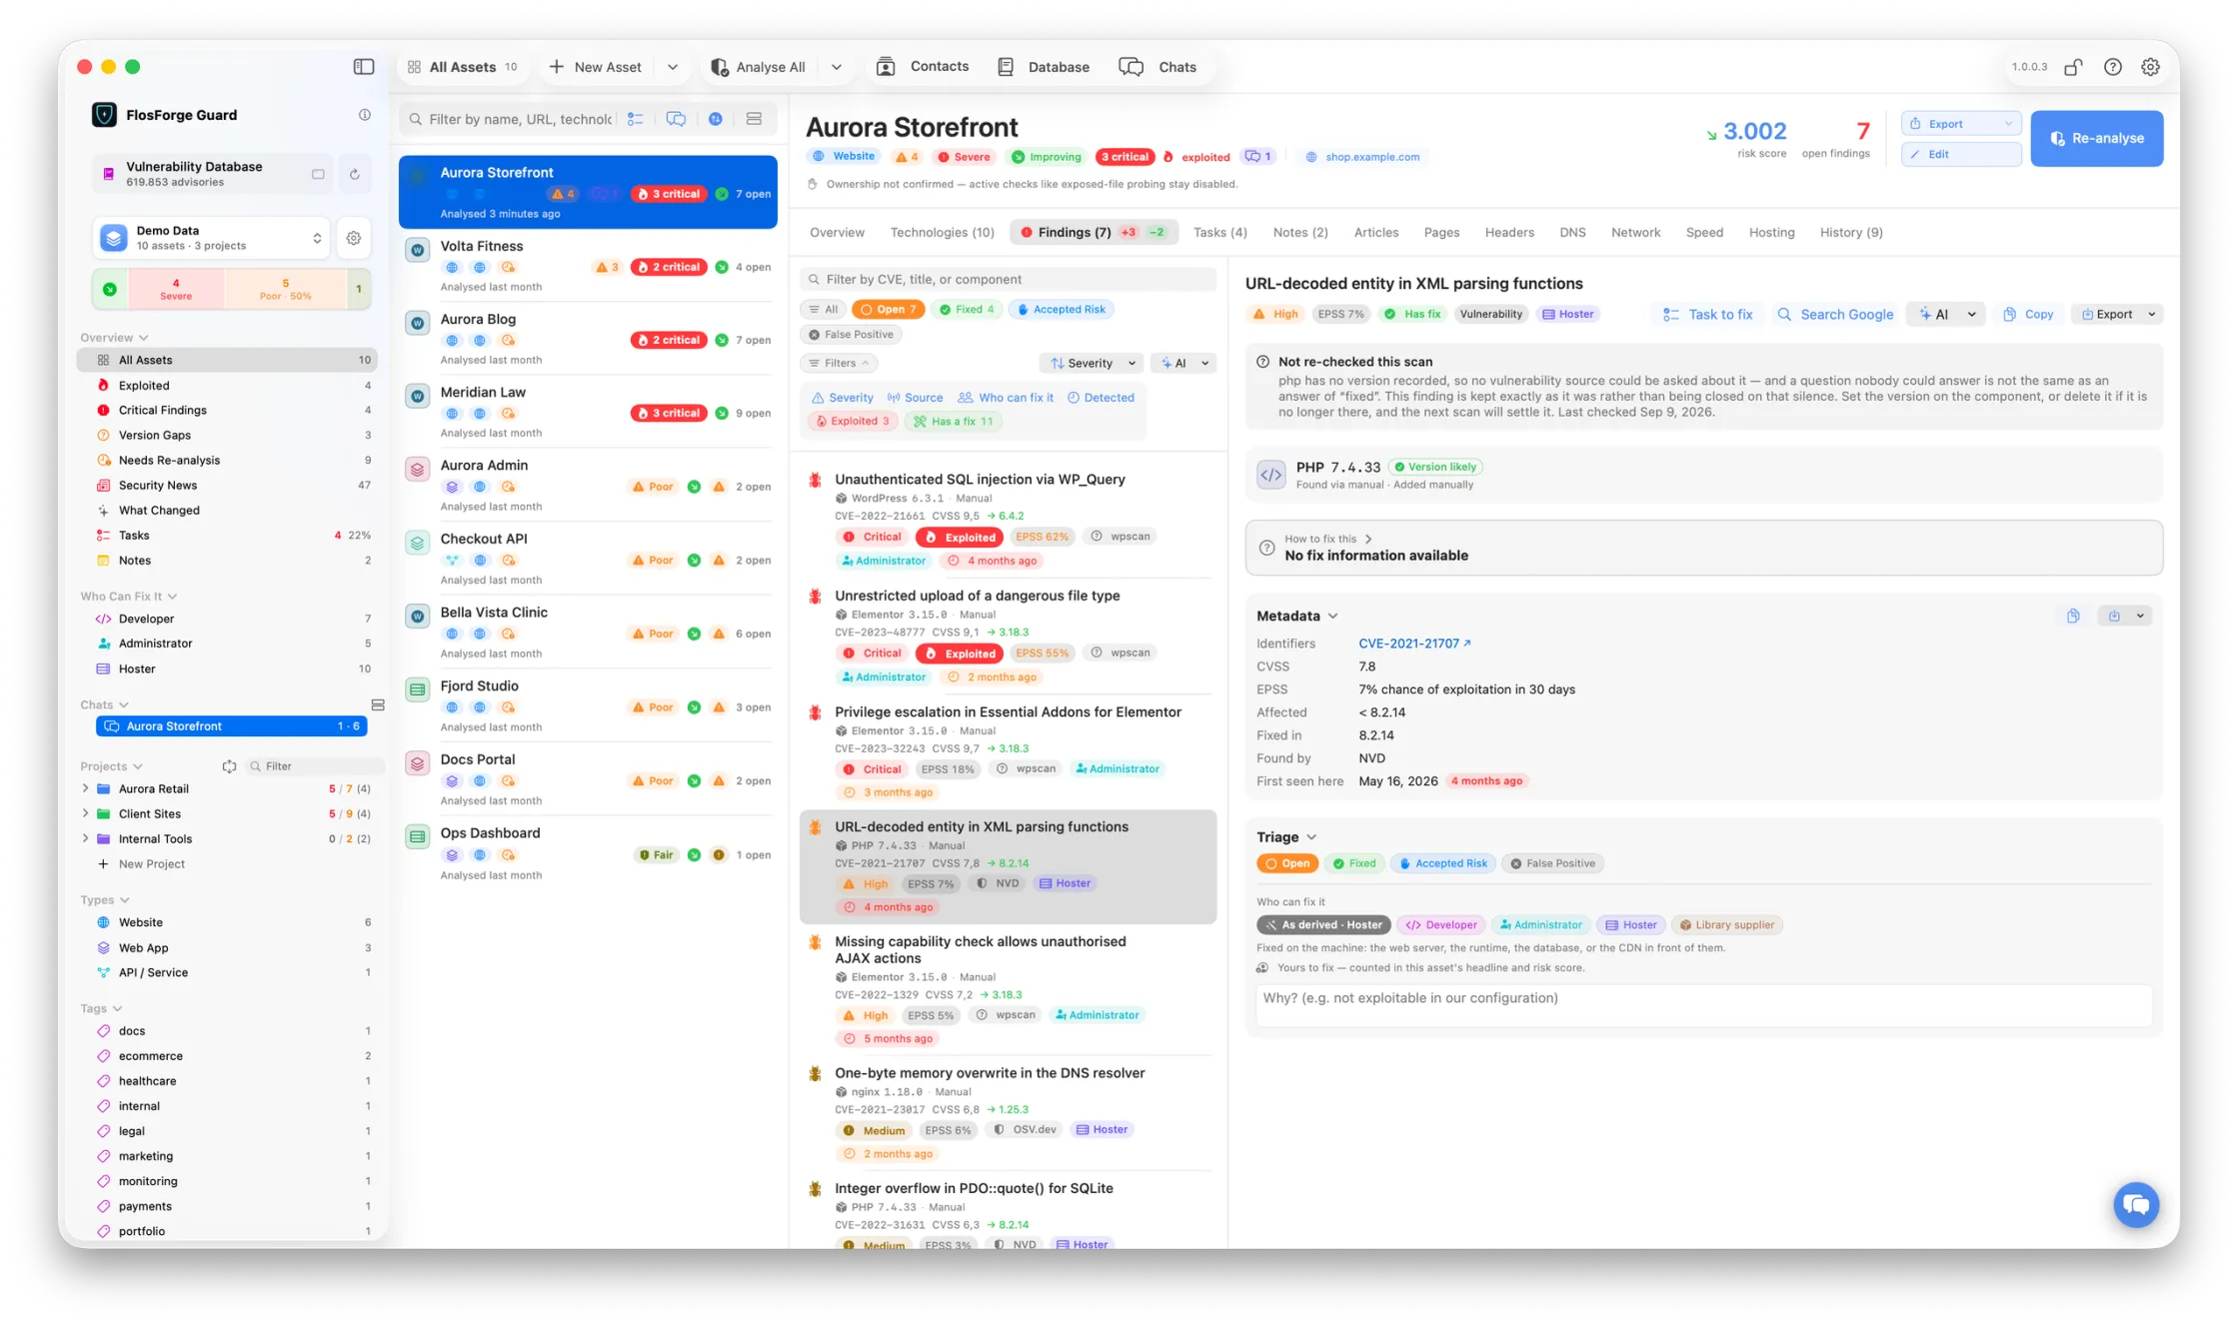Select the Open 7 findings filter

888,310
